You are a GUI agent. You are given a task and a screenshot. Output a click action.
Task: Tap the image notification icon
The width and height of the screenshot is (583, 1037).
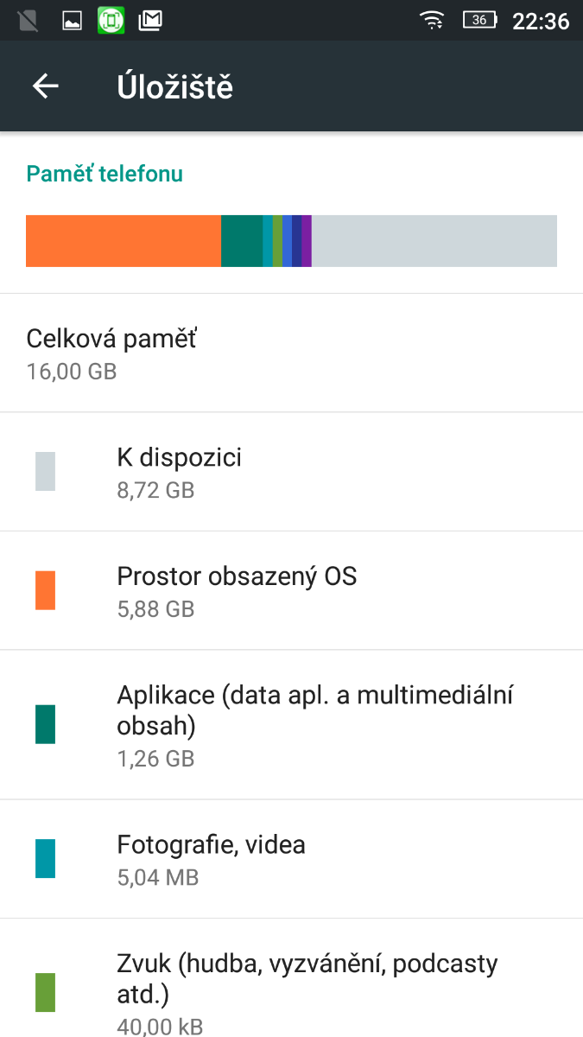[72, 20]
